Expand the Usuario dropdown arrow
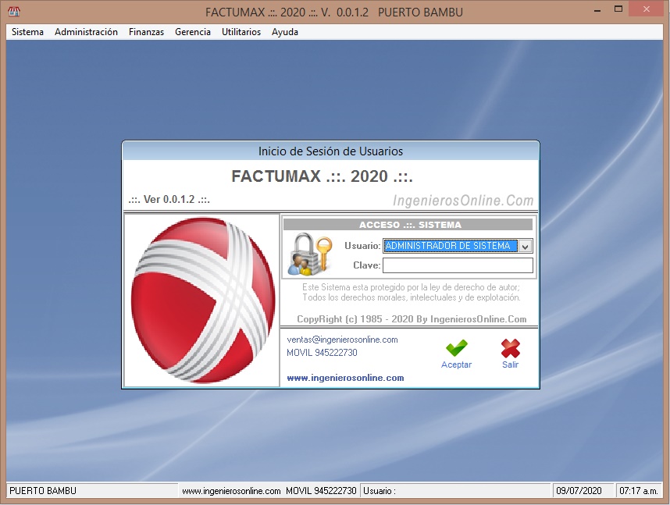This screenshot has width=670, height=505. [526, 246]
